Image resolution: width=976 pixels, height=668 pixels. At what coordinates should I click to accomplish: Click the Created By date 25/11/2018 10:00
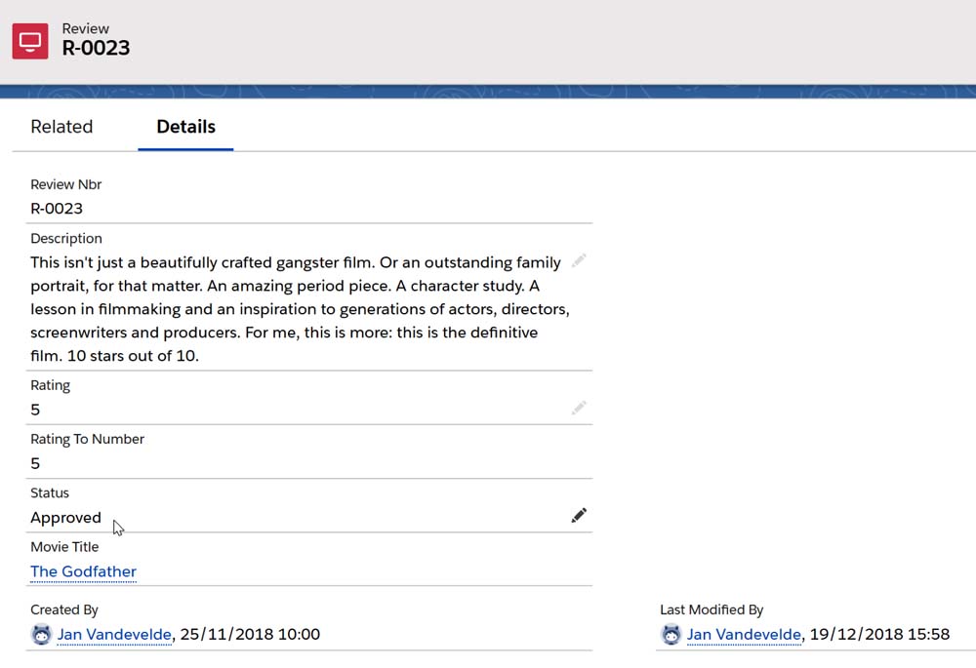pyautogui.click(x=251, y=635)
